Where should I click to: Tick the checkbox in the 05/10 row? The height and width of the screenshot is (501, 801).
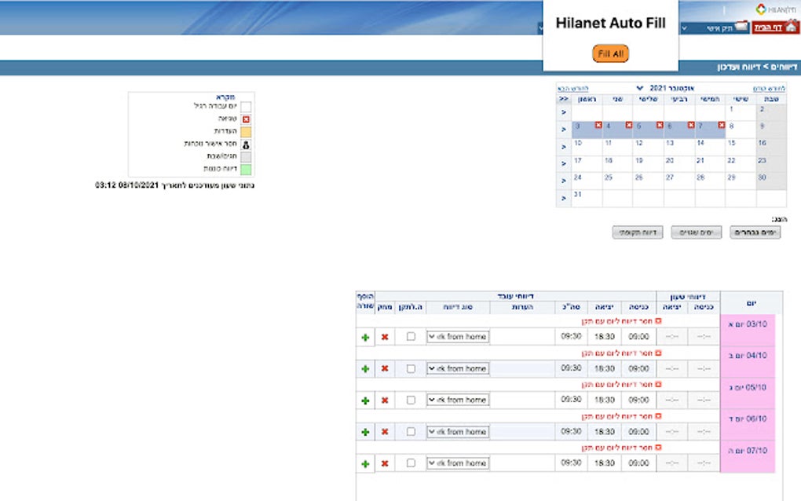point(411,400)
